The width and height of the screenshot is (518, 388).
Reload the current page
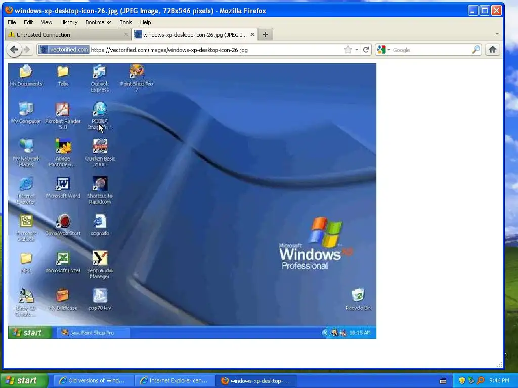pyautogui.click(x=366, y=50)
